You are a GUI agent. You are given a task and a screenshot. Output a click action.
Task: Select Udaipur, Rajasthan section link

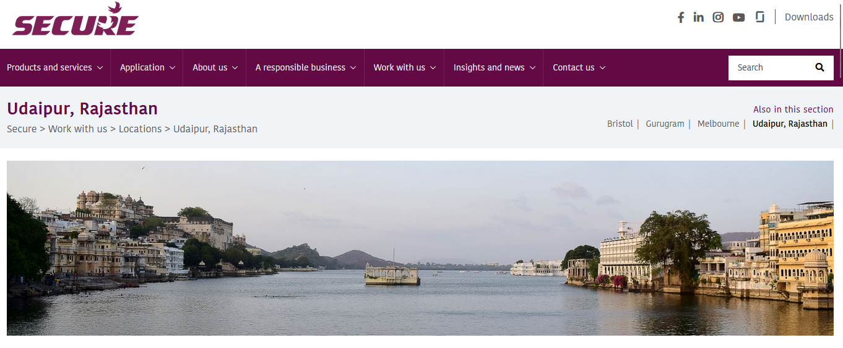click(x=790, y=124)
